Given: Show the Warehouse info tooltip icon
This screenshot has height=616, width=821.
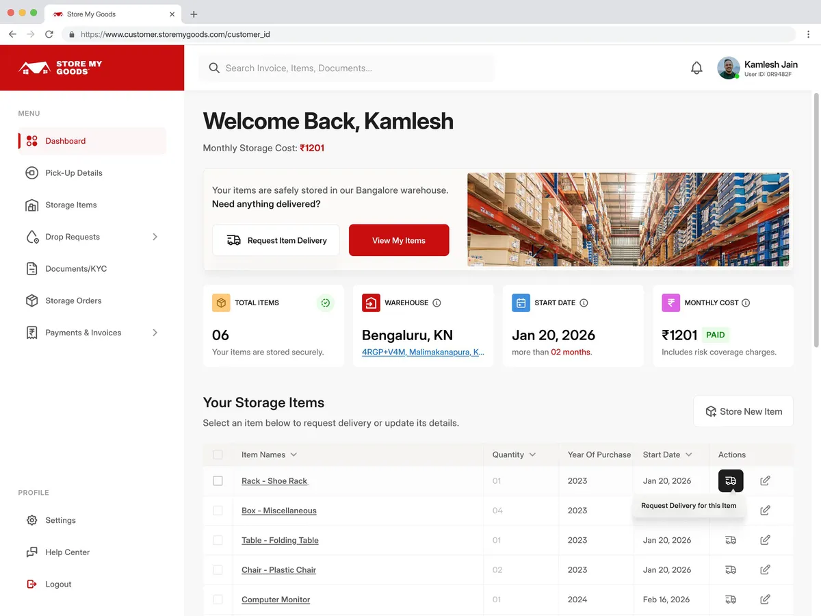Looking at the screenshot, I should [436, 303].
